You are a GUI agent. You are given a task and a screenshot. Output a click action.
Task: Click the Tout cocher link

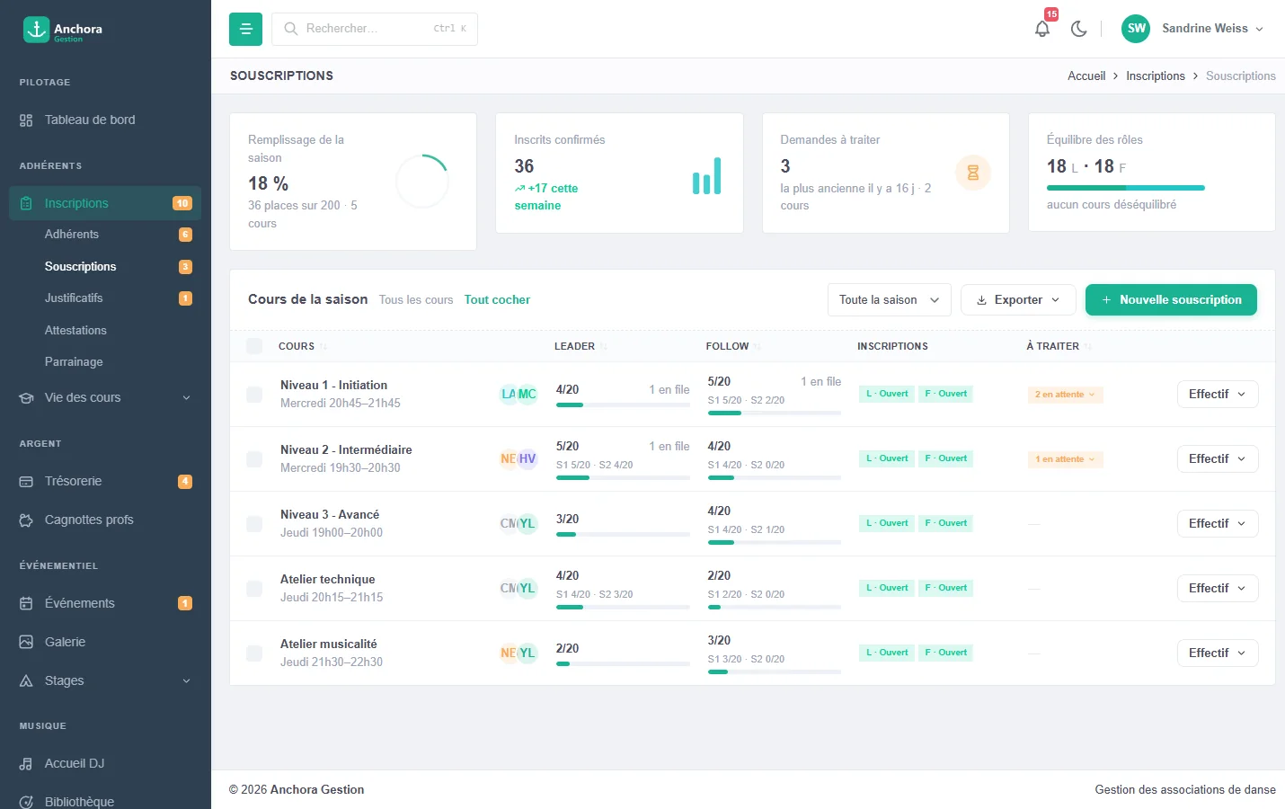497,300
